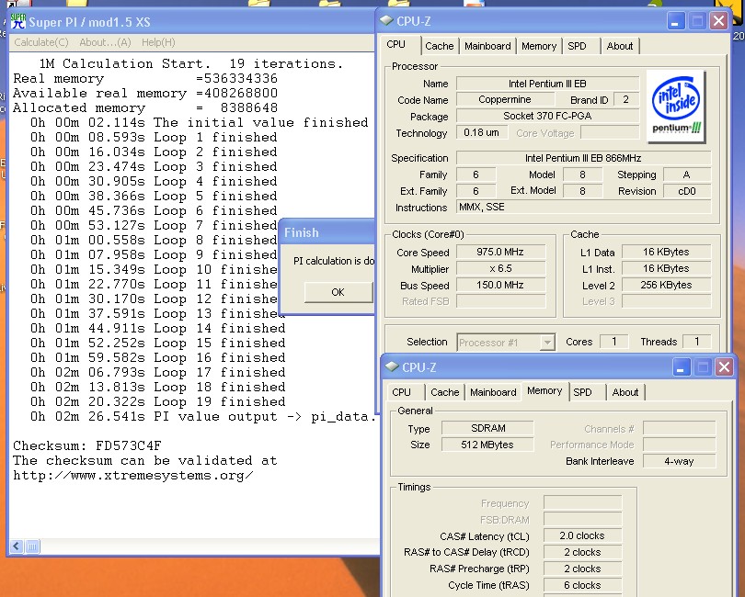
Task: Click the Super PI title bar icon
Action: (18, 21)
